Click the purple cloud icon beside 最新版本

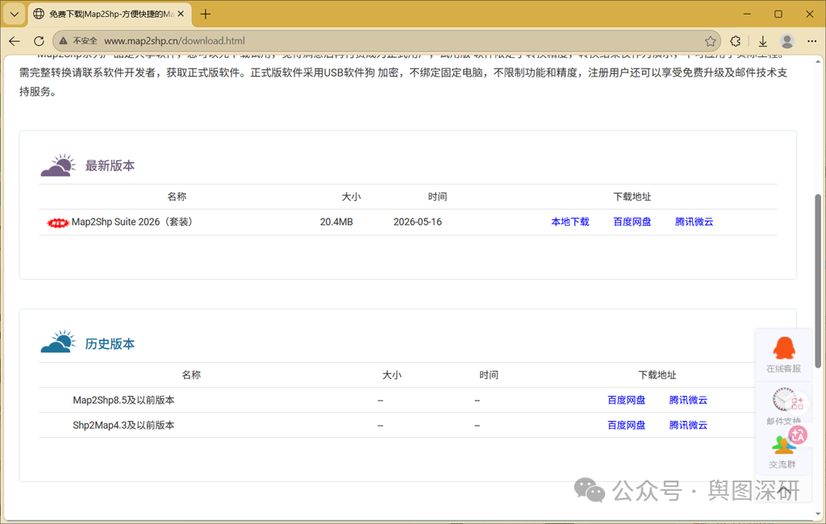click(58, 165)
